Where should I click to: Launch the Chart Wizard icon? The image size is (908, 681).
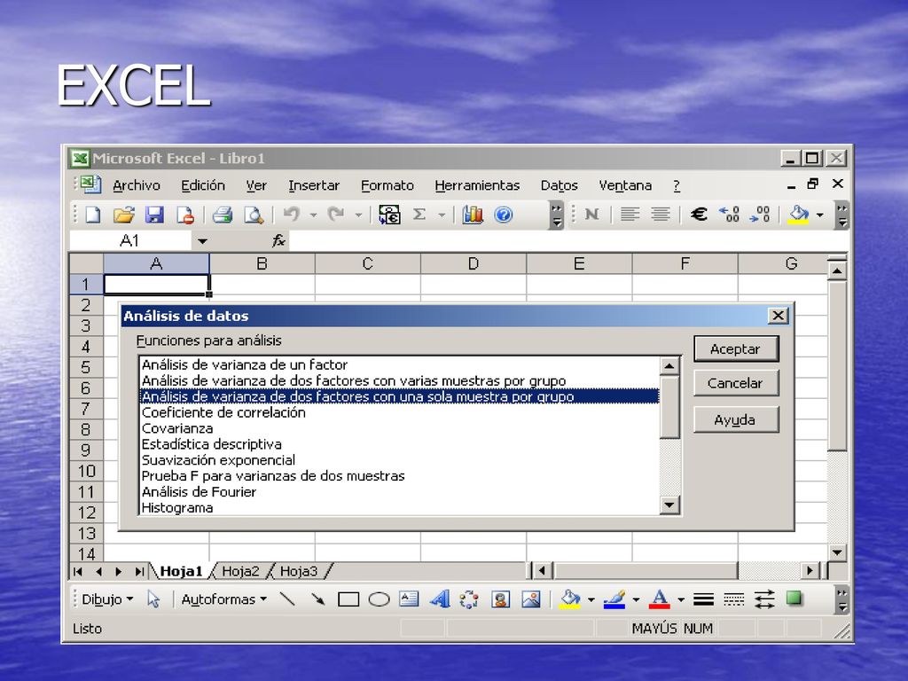click(x=473, y=215)
